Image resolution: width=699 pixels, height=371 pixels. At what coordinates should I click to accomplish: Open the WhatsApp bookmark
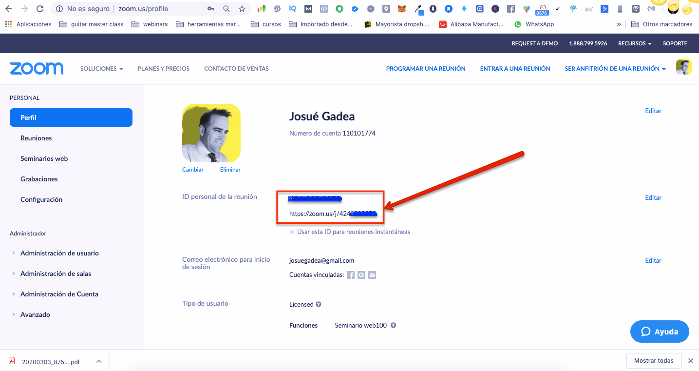534,24
